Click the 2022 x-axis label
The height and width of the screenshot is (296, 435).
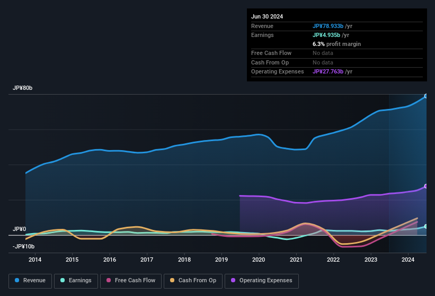333,260
